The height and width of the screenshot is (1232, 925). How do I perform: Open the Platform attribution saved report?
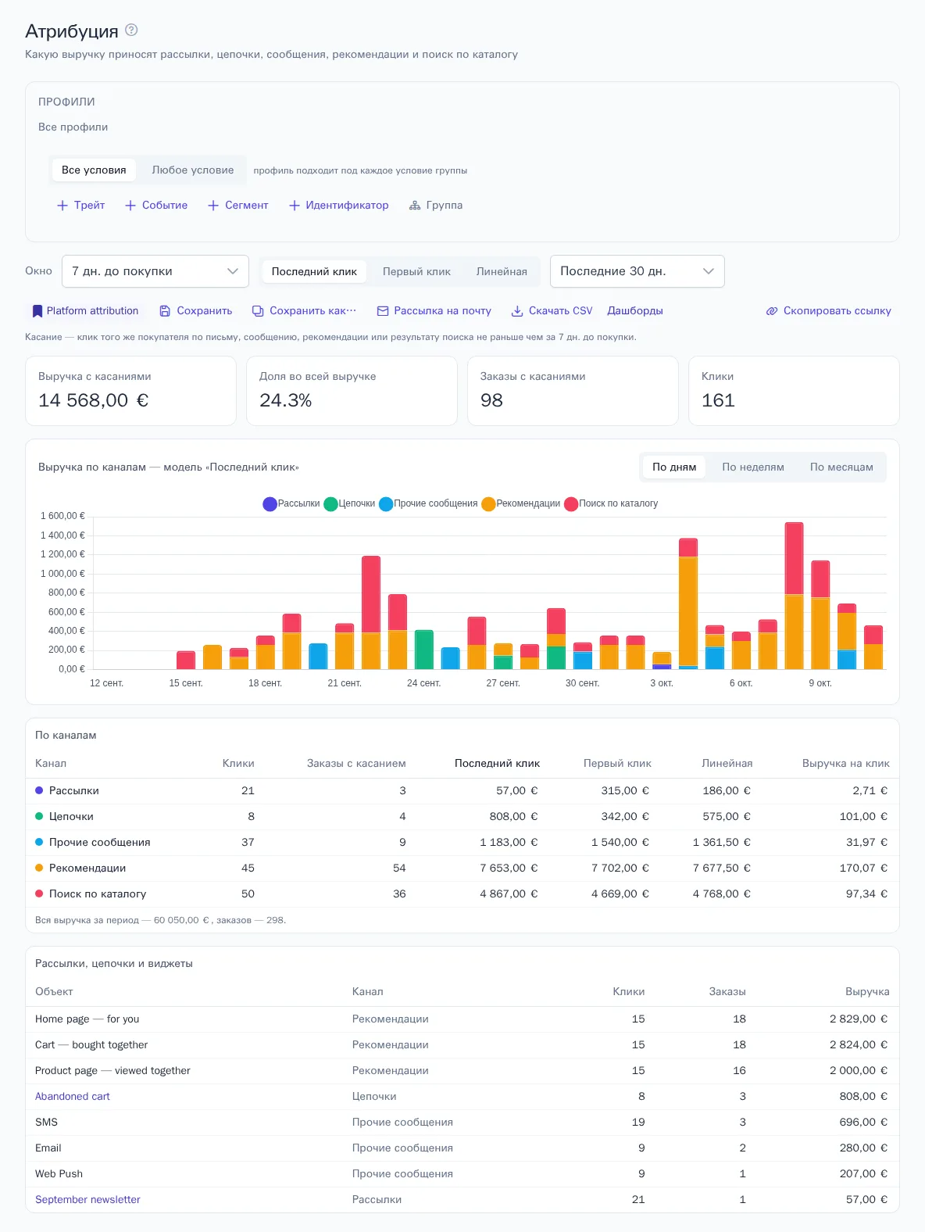pyautogui.click(x=85, y=311)
